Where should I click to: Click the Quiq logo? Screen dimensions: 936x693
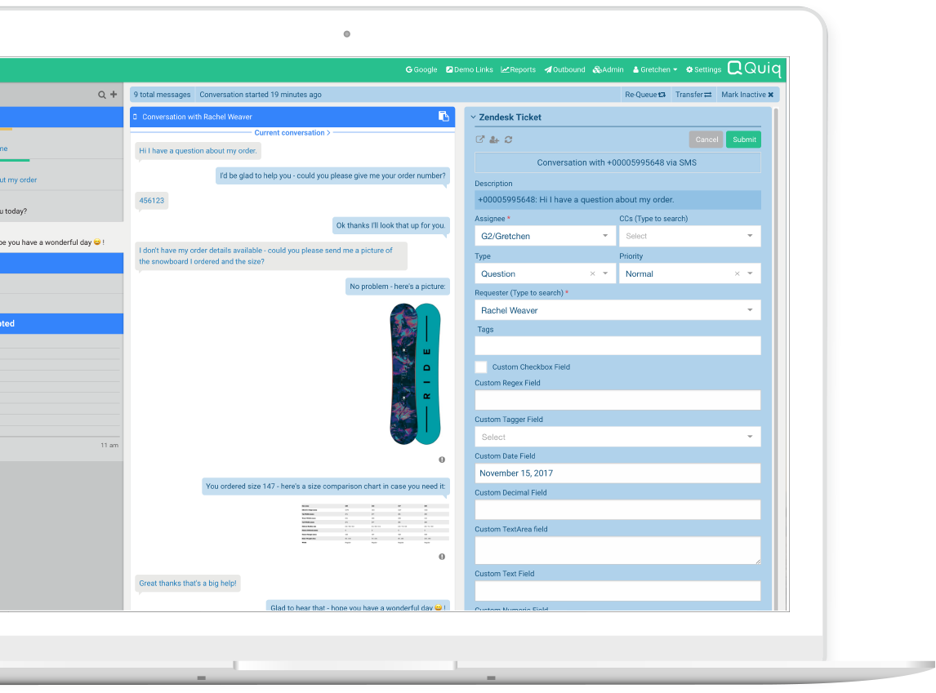[x=754, y=69]
